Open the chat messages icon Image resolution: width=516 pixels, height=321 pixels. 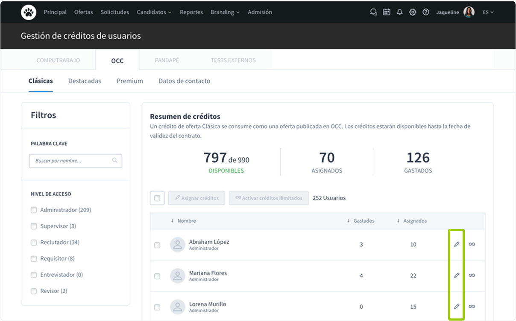point(373,12)
